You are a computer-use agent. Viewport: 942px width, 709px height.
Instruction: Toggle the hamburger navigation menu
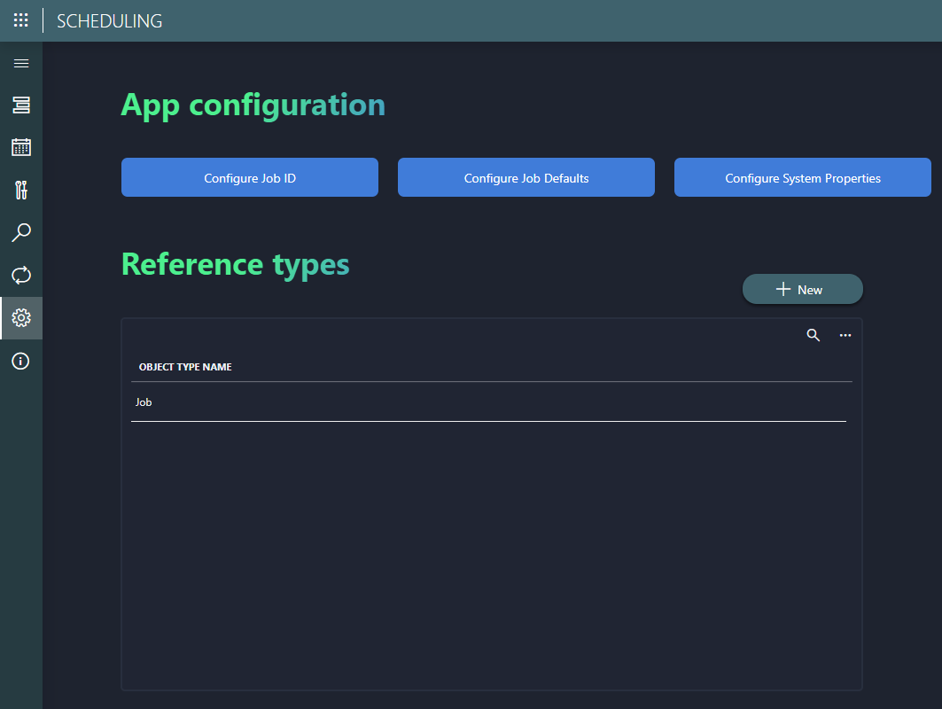[20, 63]
